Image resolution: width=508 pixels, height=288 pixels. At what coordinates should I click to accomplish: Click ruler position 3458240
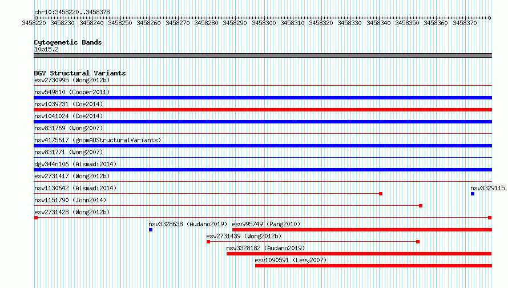(x=92, y=23)
